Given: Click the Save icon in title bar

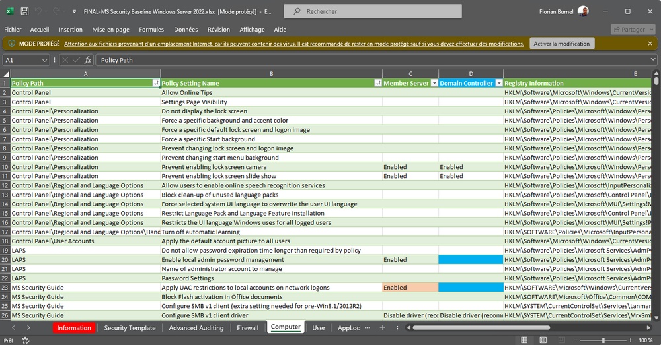Looking at the screenshot, I should (x=24, y=11).
